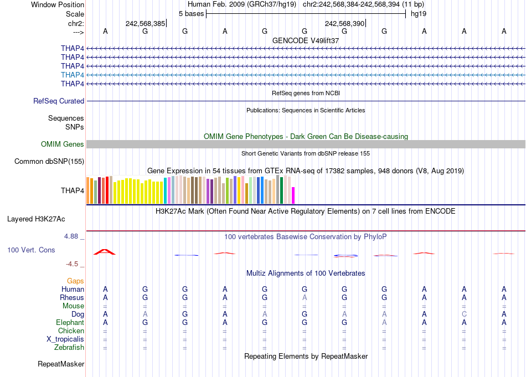
Task: Click the magenta bar in GTEx chart
Action: pos(293,195)
